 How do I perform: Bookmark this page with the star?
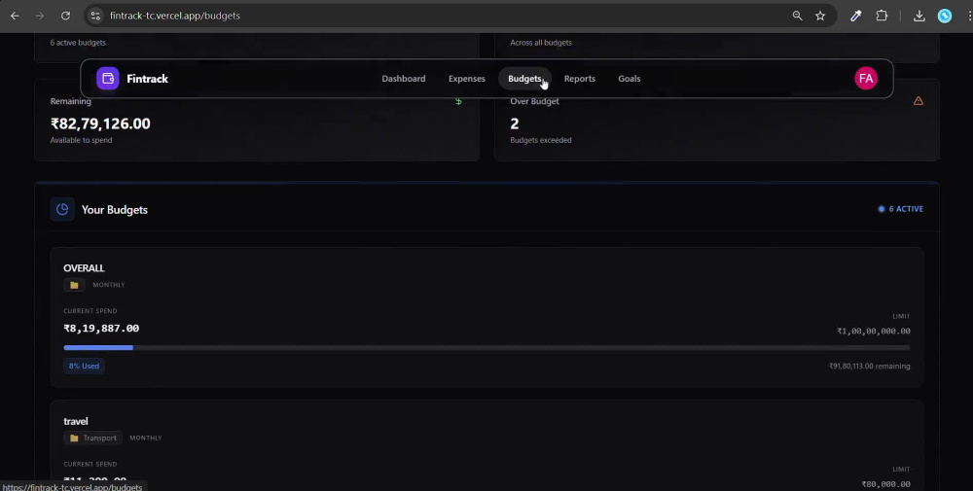(x=820, y=16)
